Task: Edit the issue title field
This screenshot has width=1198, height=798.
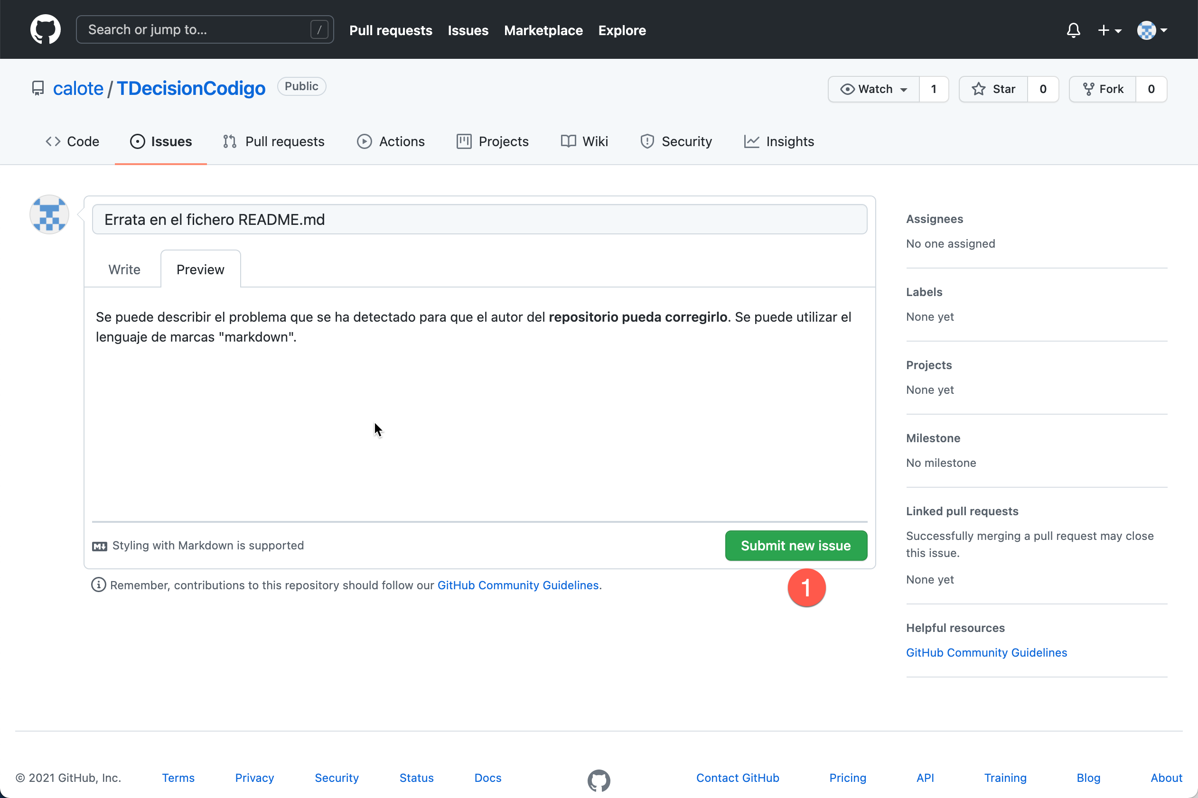Action: pyautogui.click(x=479, y=219)
